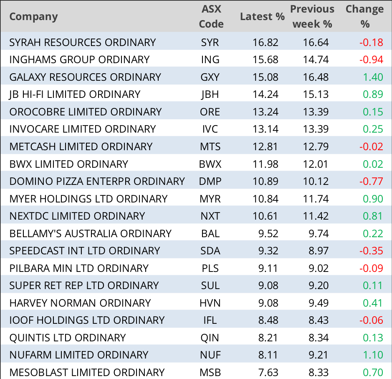The height and width of the screenshot is (379, 392).
Task: Click the Latest % column header
Action: (262, 17)
